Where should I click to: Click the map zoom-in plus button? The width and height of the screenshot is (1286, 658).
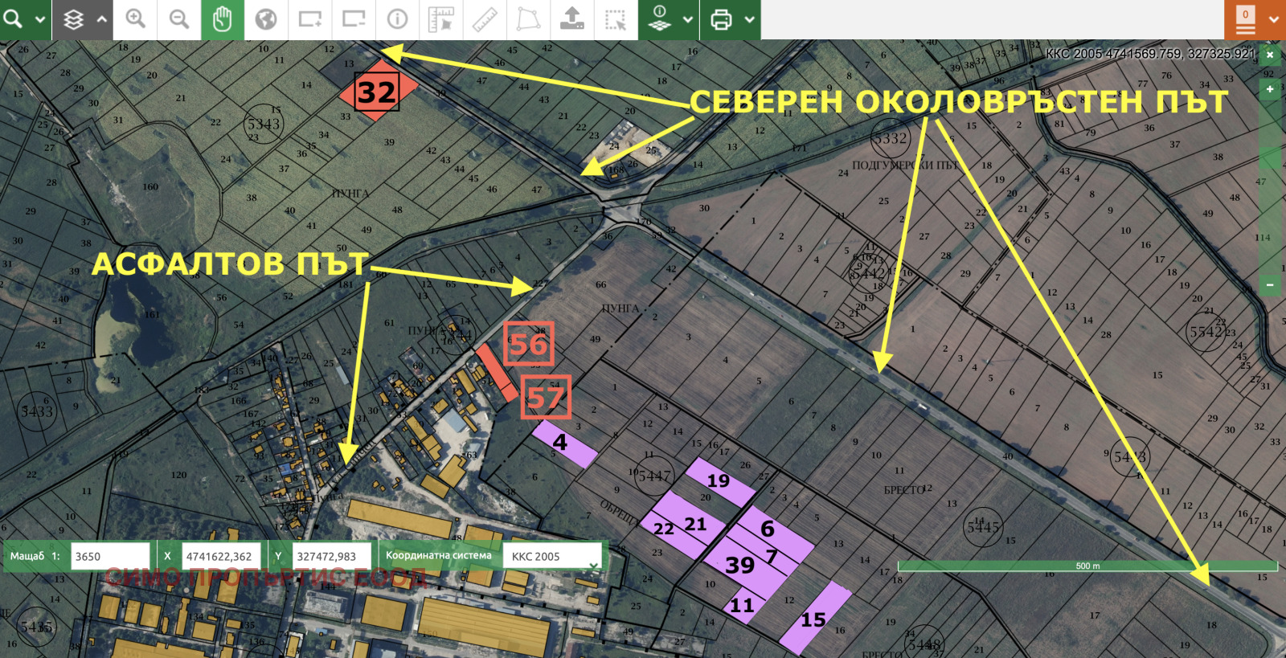tap(1270, 89)
